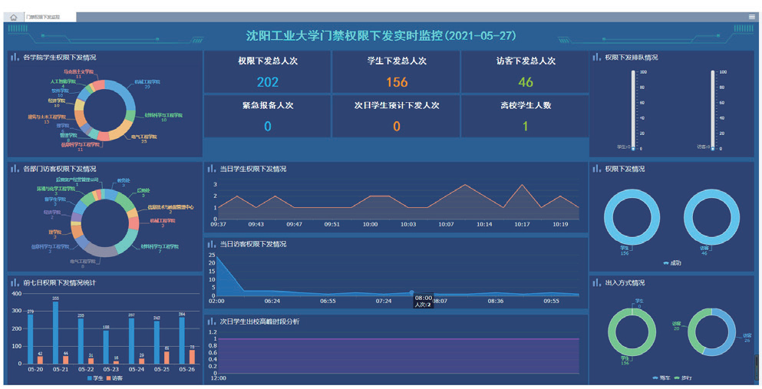This screenshot has width=762, height=389.
Task: Toggle 访客 legend in seven-day bar chart
Action: point(114,378)
